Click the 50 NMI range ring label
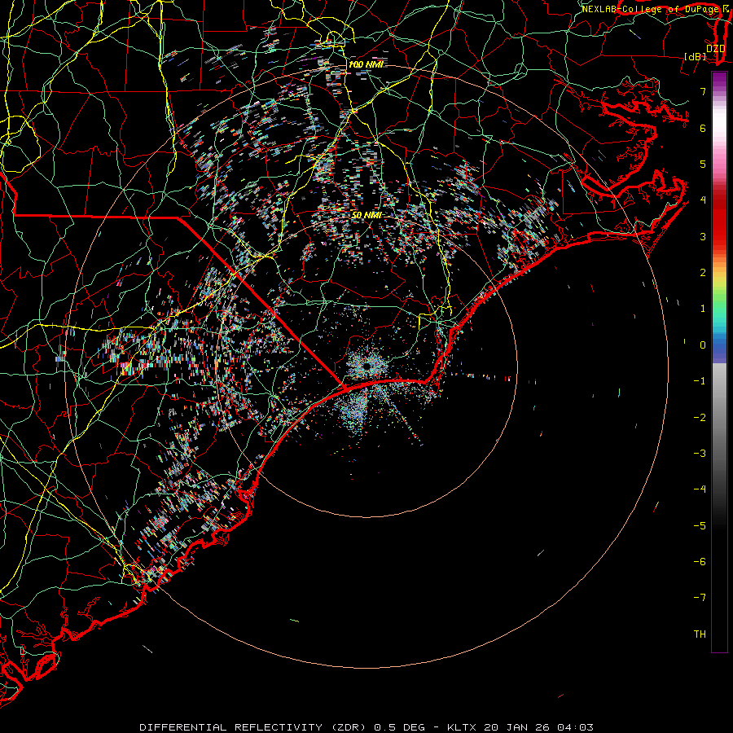The height and width of the screenshot is (733, 733). click(x=366, y=216)
